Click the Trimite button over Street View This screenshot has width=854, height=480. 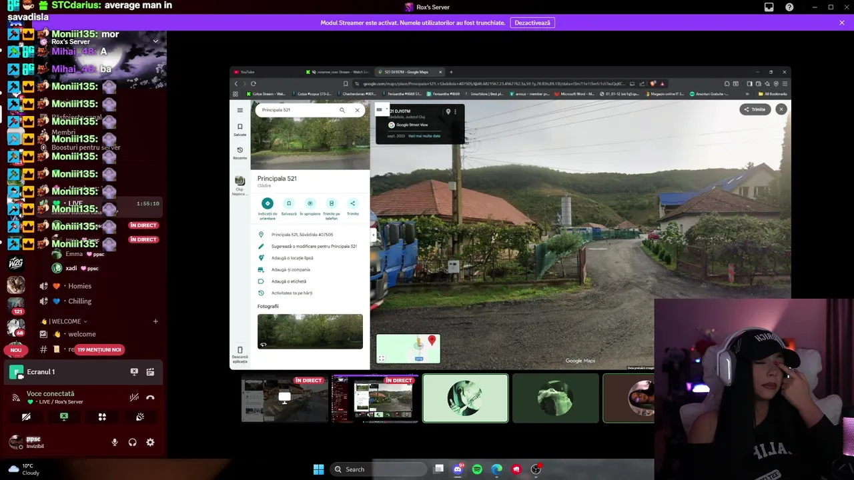pos(755,109)
